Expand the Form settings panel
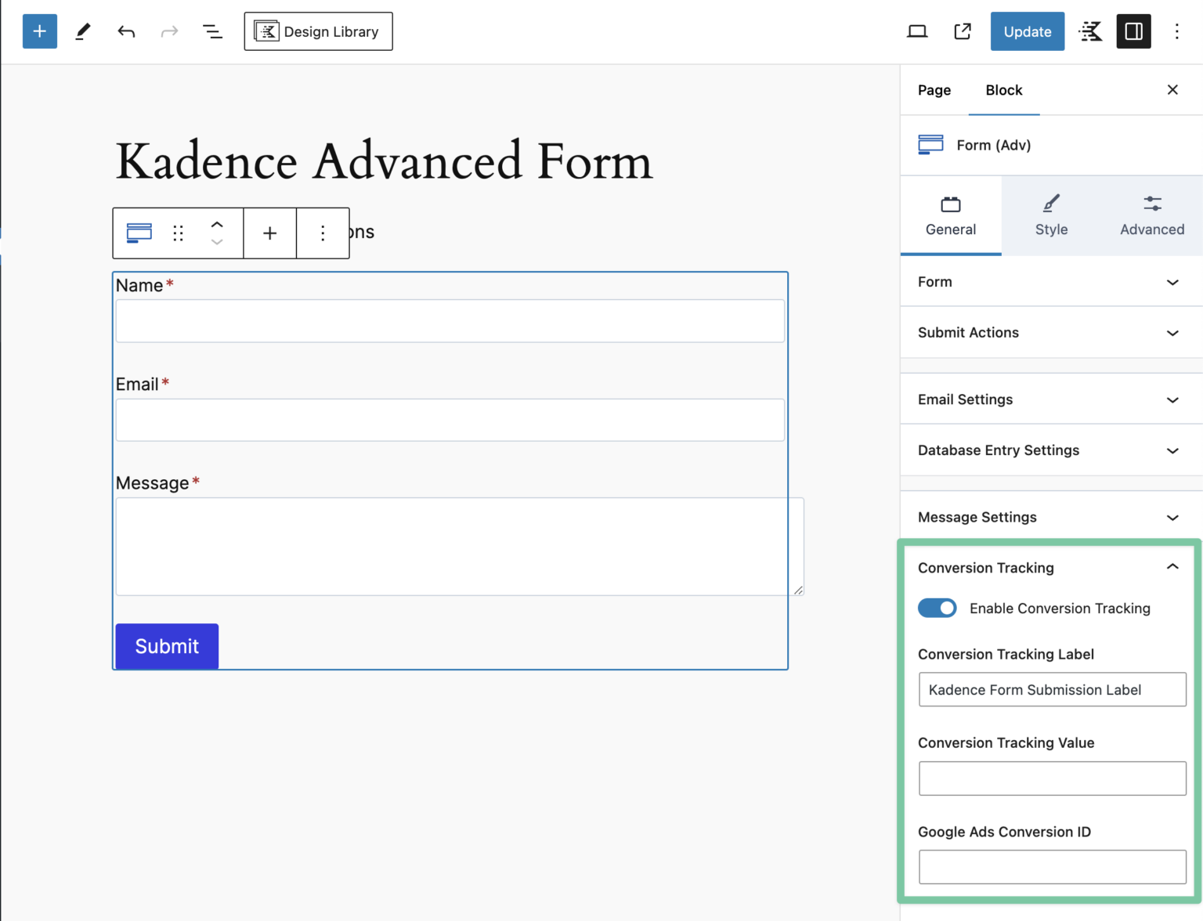 pyautogui.click(x=1051, y=282)
